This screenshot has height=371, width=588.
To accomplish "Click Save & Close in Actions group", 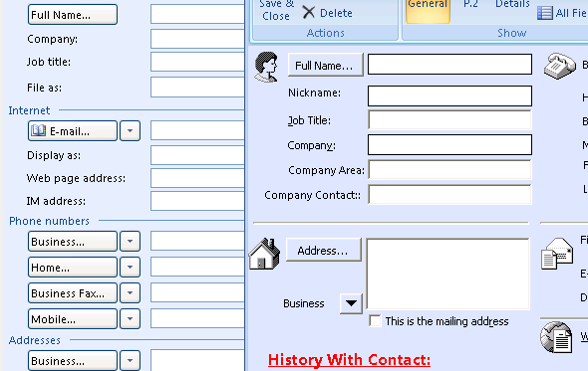I will pyautogui.click(x=276, y=11).
